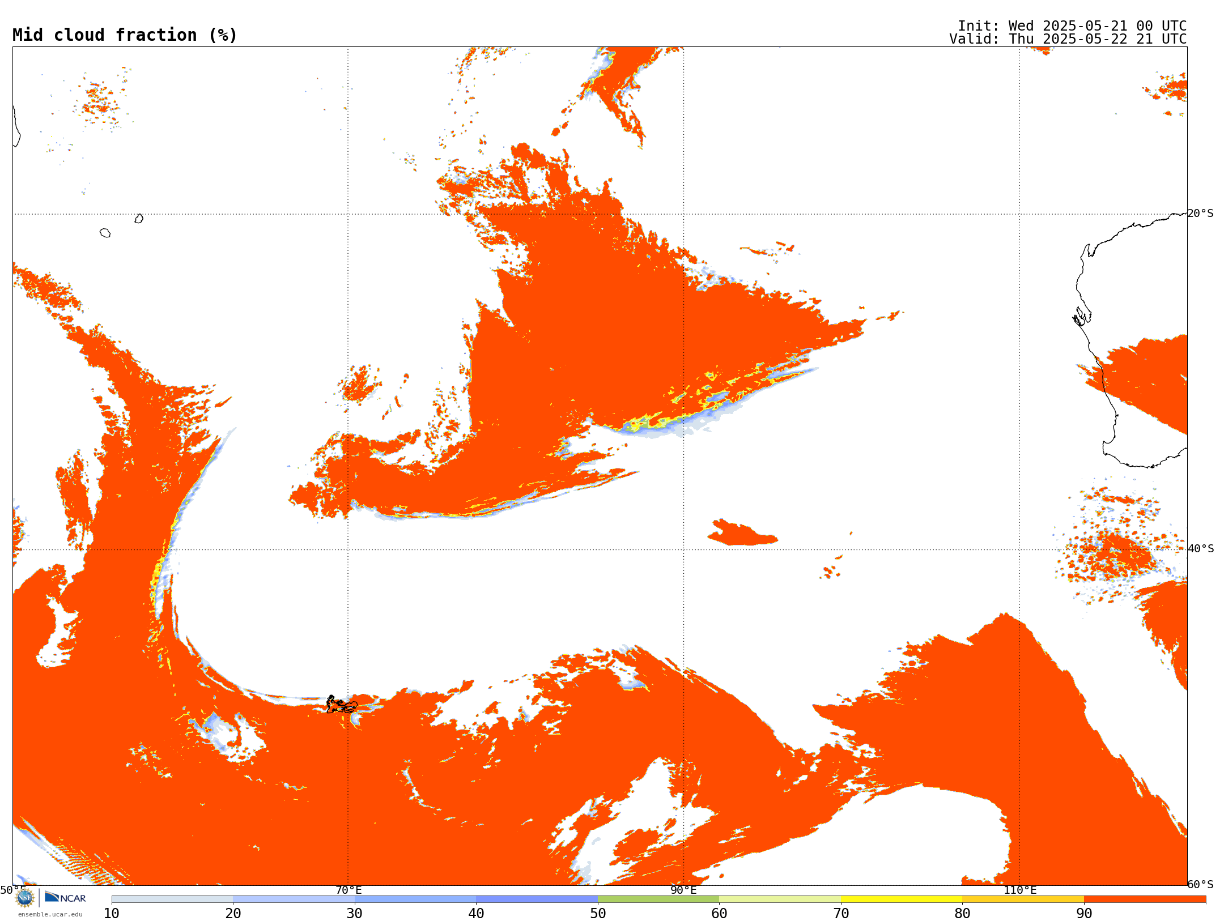Click the 70°E longitude label
The width and height of the screenshot is (1224, 921).
pos(348,890)
